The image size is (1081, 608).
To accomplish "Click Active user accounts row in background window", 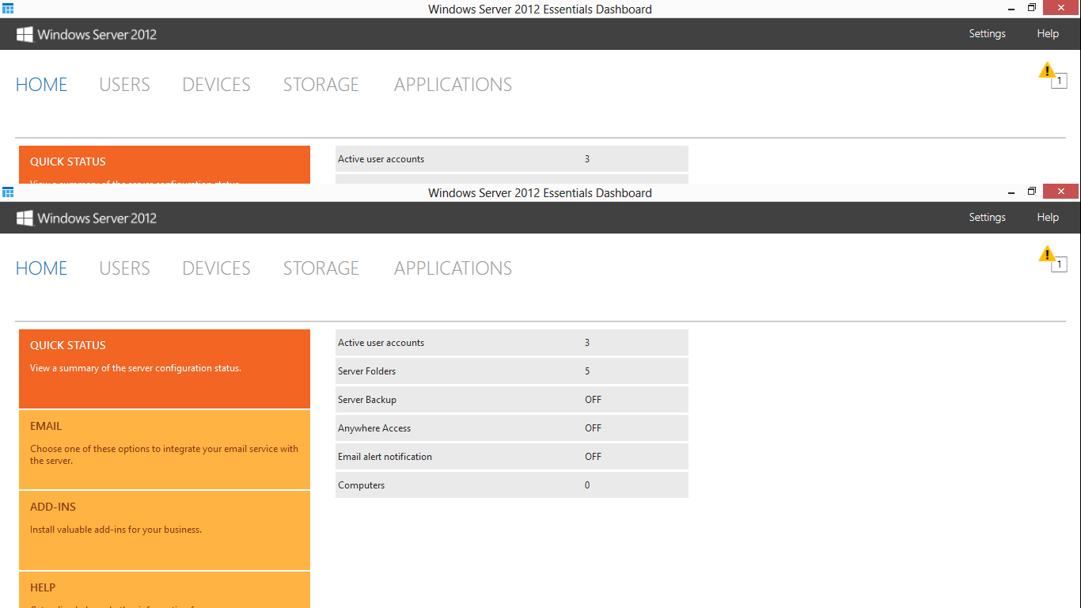I will coord(512,159).
